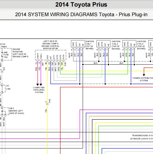Click the "CAN L" pin inside the ECM
Image resolution: width=153 pixels, height=154 pixels.
pos(41,56)
